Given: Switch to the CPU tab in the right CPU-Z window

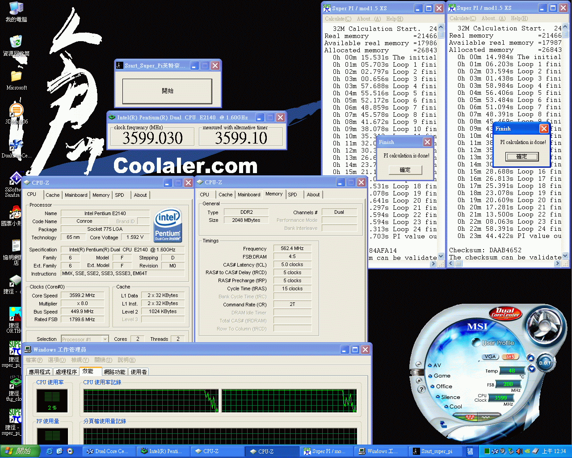Looking at the screenshot, I should click(x=204, y=195).
